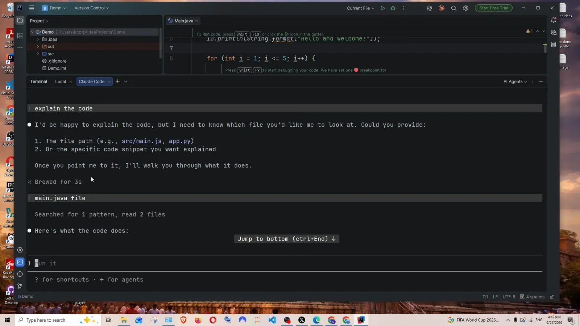
Task: Click the Windows Start button
Action: 7,320
